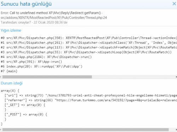Click the right arrow of stack trace scrollbar
The width and height of the screenshot is (177, 132).
pyautogui.click(x=176, y=77)
